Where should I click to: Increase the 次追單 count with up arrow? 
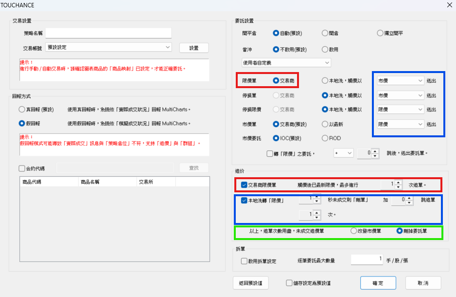point(398,183)
